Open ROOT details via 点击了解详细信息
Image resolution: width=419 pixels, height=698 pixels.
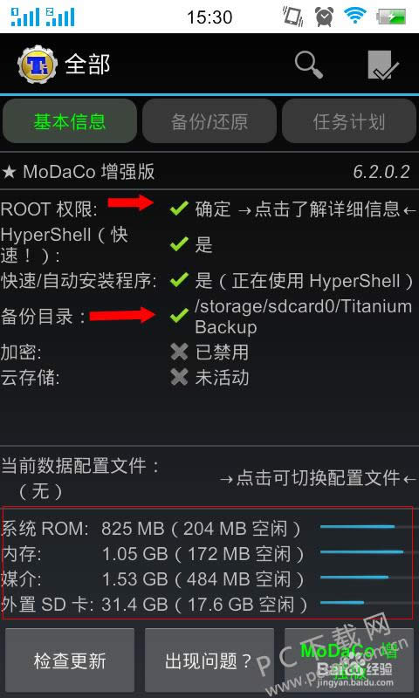pos(327,209)
